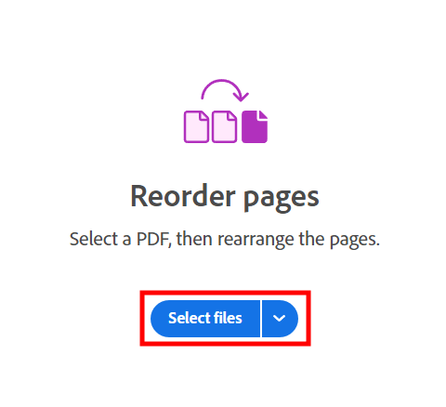Open file source options via white chevron arrow
Screen dimensions: 446x407
click(x=280, y=318)
